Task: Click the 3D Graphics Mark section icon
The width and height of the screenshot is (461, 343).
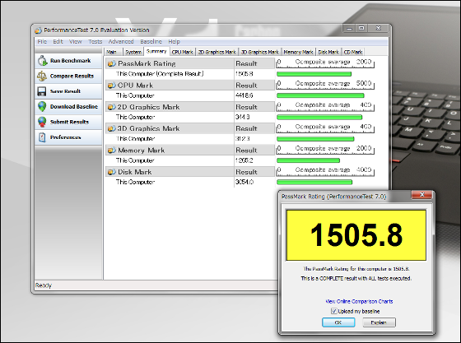Action: tap(111, 128)
